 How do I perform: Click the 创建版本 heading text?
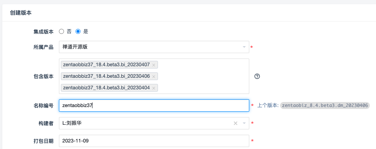pyautogui.click(x=21, y=13)
